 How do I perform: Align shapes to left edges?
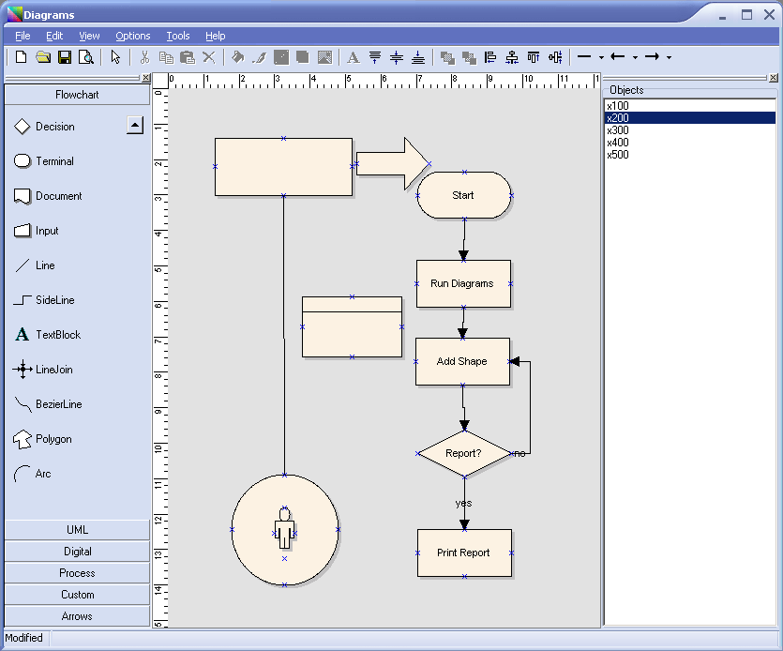click(x=490, y=57)
